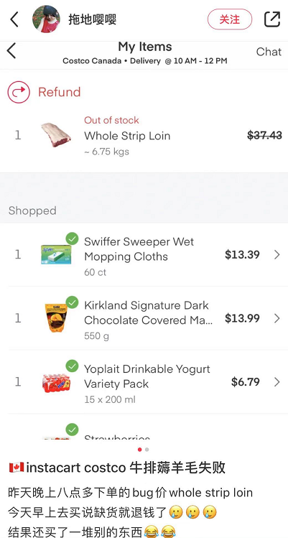The height and width of the screenshot is (538, 288).
Task: Tap the top back arrow beside avatar
Action: click(x=14, y=19)
